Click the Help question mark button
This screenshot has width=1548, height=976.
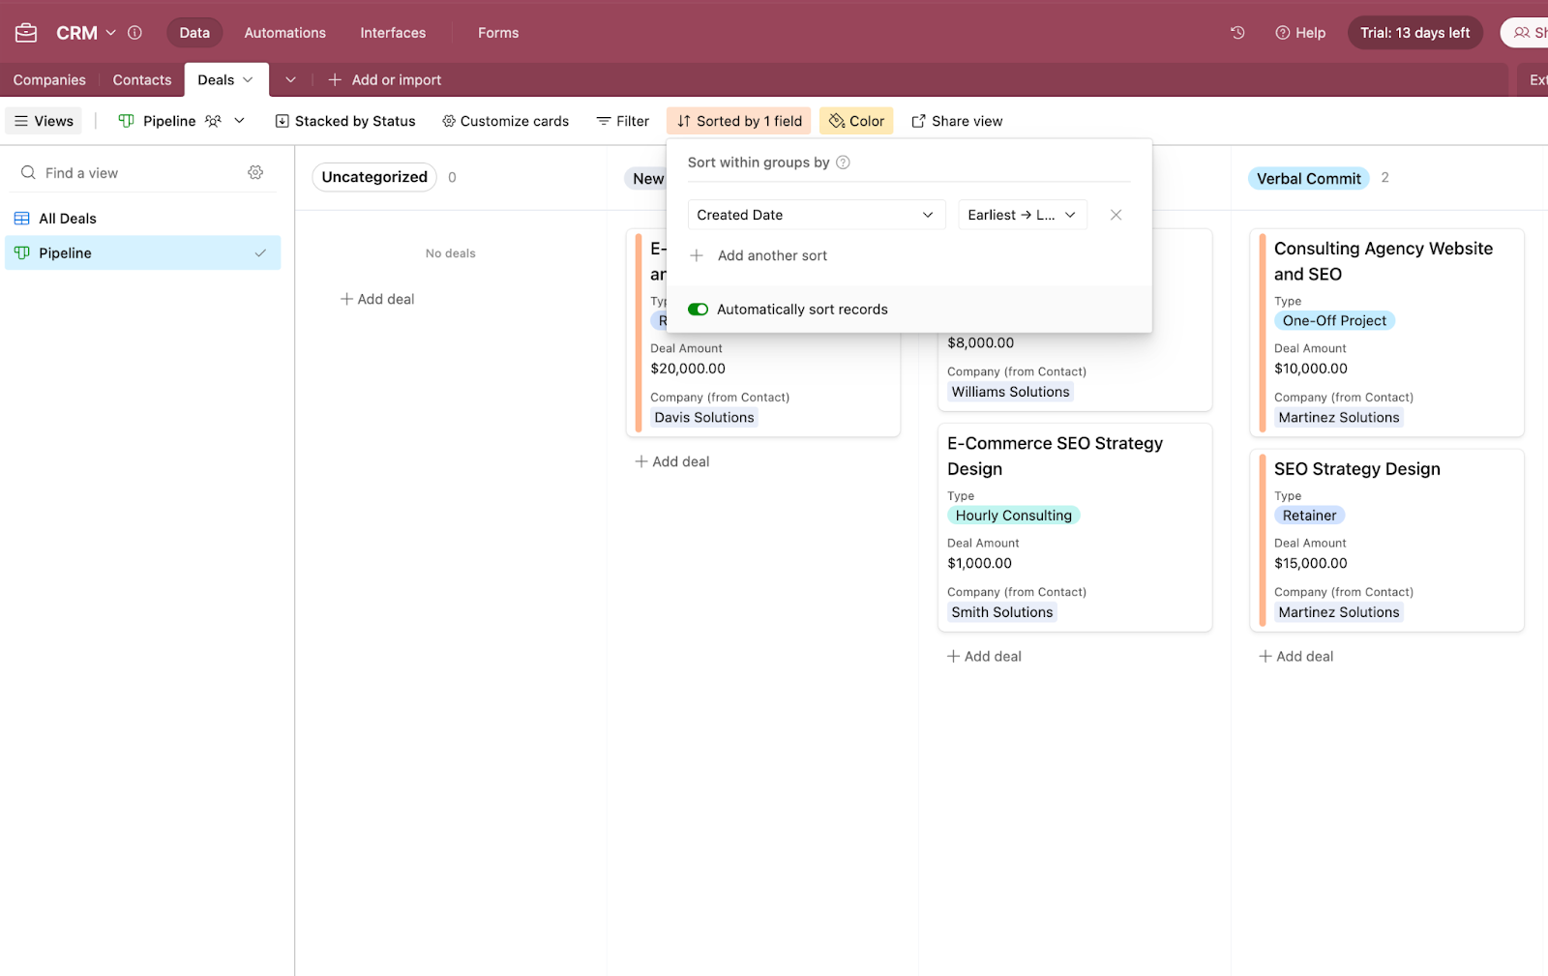[x=1300, y=33]
